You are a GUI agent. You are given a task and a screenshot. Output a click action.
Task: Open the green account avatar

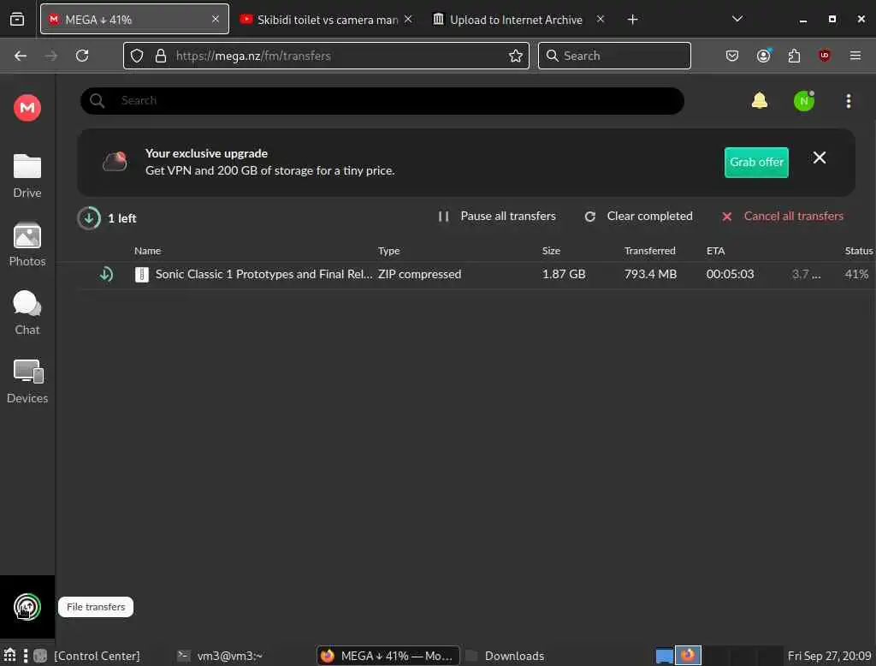[804, 101]
